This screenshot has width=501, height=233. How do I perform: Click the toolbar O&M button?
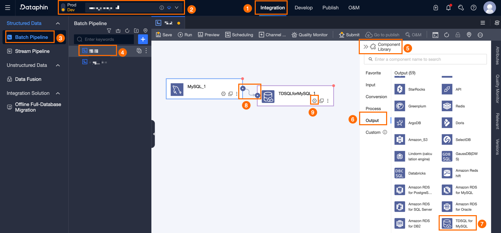point(413,35)
